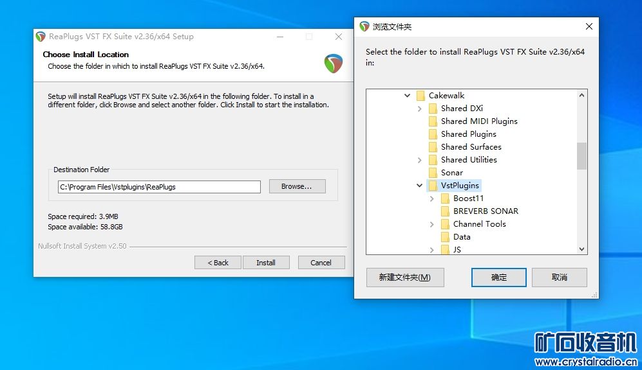Click Install in the Setup window

point(266,263)
